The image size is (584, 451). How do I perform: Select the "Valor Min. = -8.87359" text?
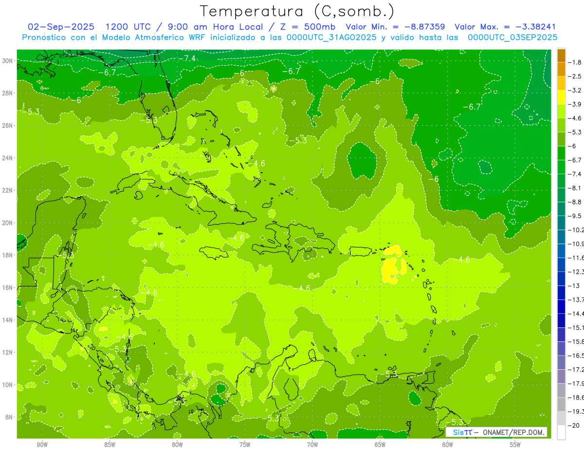(x=395, y=27)
